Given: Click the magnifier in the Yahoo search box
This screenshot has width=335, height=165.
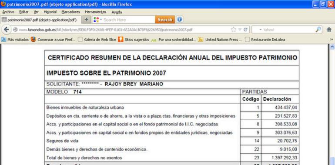Looking at the screenshot, I should tap(318, 30).
